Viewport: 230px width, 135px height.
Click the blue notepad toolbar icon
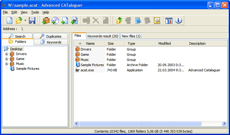(138, 21)
